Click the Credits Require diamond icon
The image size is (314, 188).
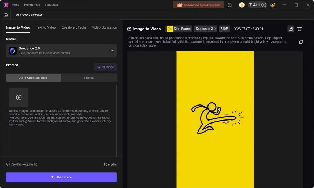point(8,165)
